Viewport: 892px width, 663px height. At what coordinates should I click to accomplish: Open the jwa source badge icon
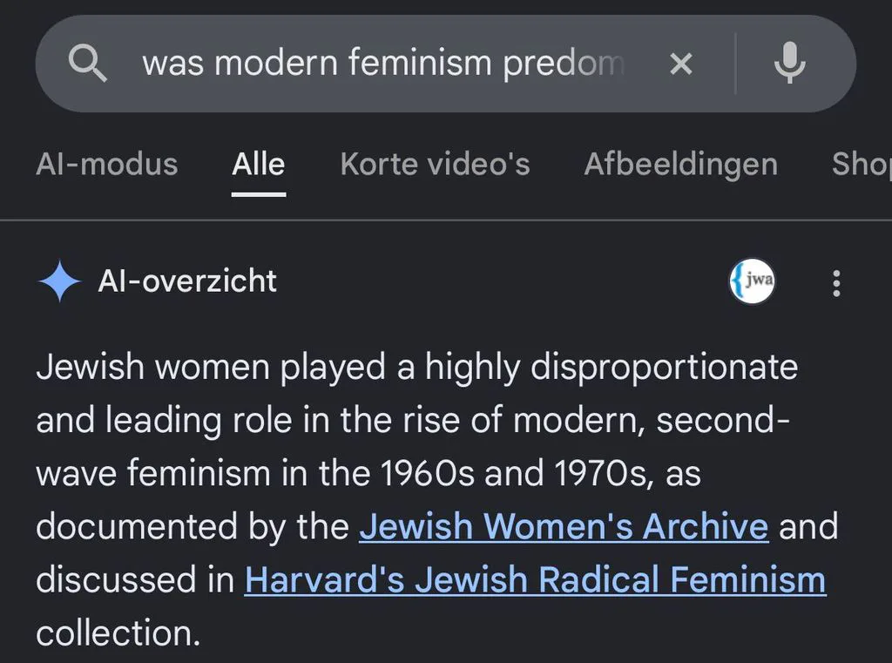[752, 281]
